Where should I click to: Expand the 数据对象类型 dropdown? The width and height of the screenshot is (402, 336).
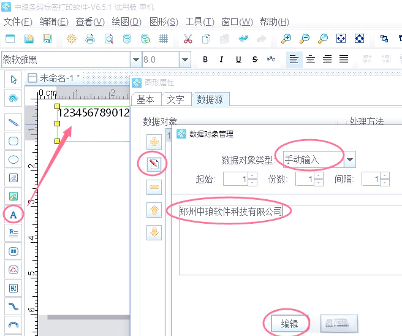pyautogui.click(x=350, y=159)
